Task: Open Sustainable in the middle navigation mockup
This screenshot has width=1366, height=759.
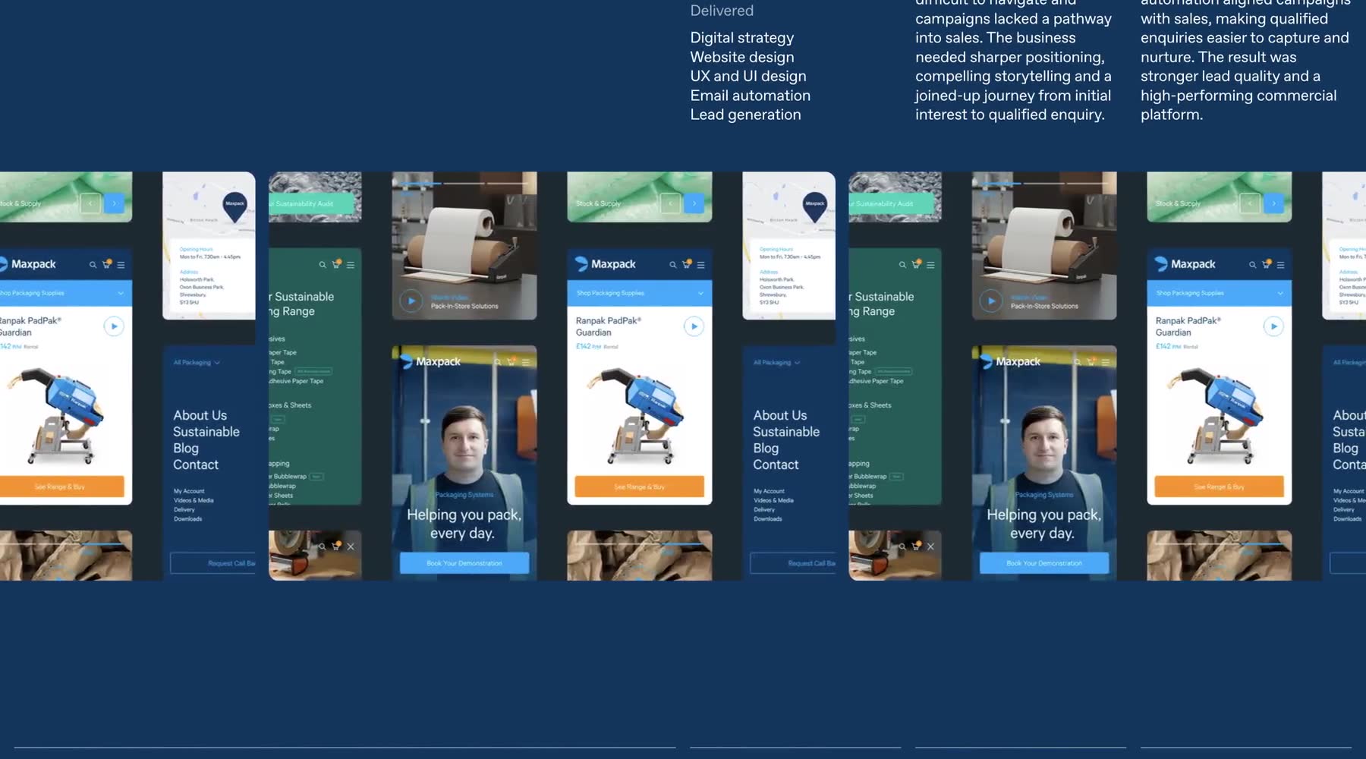Action: click(786, 432)
